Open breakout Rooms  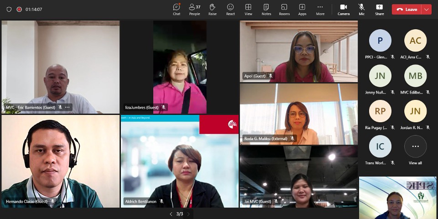(284, 9)
